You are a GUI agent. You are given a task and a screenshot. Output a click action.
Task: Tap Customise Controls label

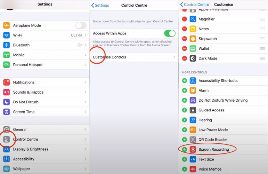pos(109,57)
